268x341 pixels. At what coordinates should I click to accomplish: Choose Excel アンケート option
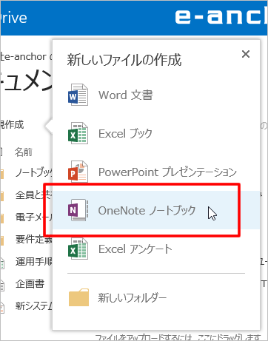coord(135,249)
